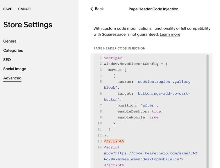Click the enableDesktop: true code line
The width and height of the screenshot is (220, 168).
[x=140, y=111]
